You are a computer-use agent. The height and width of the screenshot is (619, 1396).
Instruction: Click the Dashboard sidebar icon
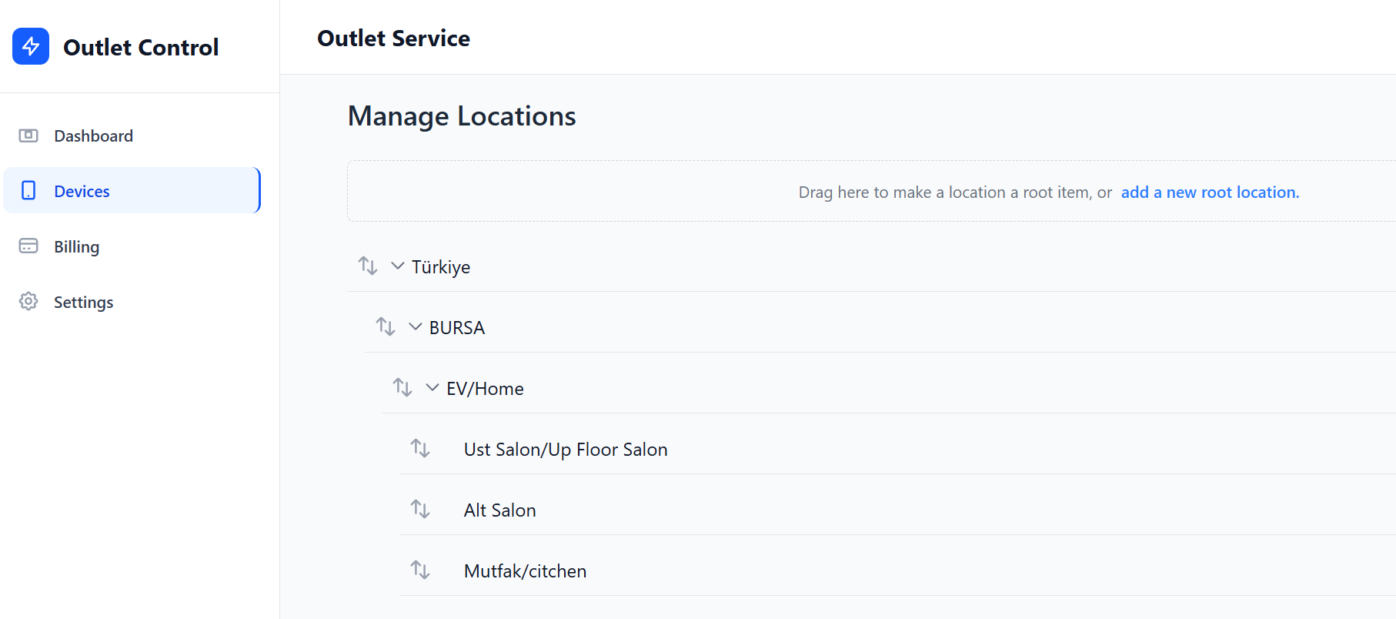(28, 136)
